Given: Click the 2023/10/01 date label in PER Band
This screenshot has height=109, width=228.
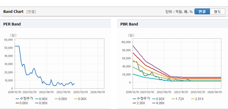Looking at the screenshot, I should coord(64,92).
